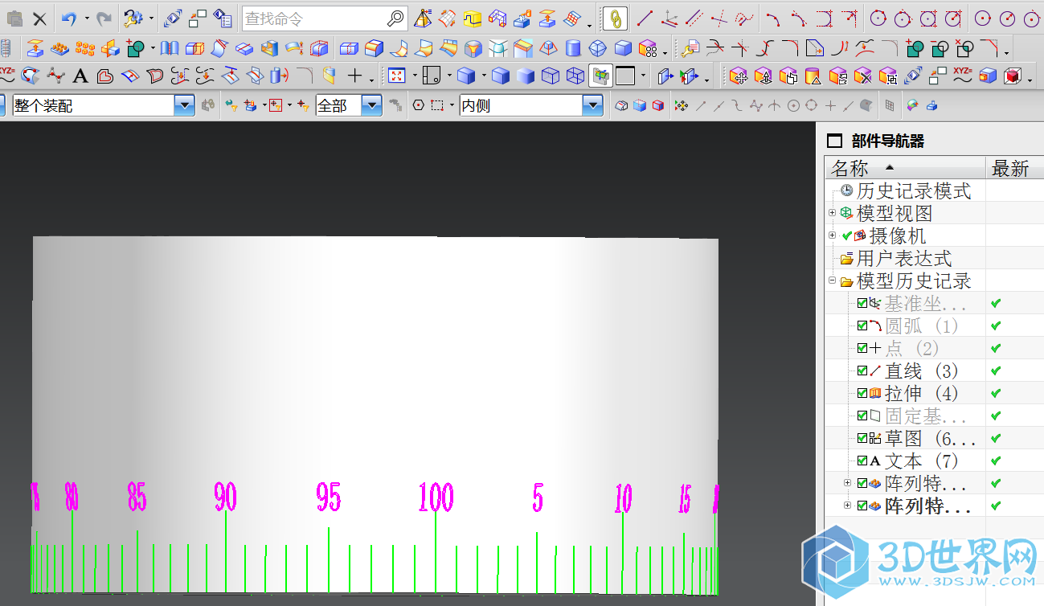This screenshot has height=606, width=1044.
Task: Click the clip section icon with the blue arrow
Action: 665,76
